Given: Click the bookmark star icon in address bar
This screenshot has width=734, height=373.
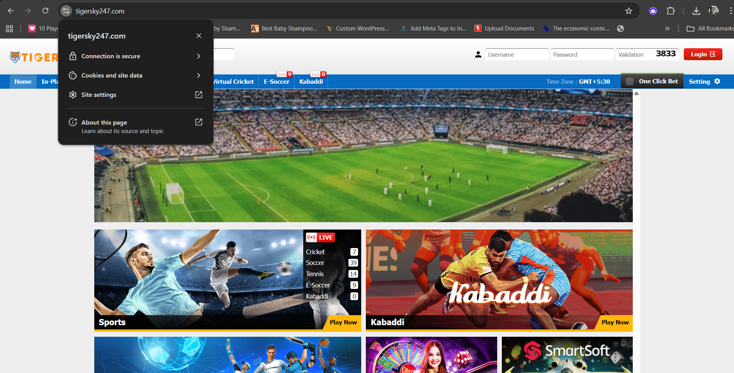Looking at the screenshot, I should [629, 11].
